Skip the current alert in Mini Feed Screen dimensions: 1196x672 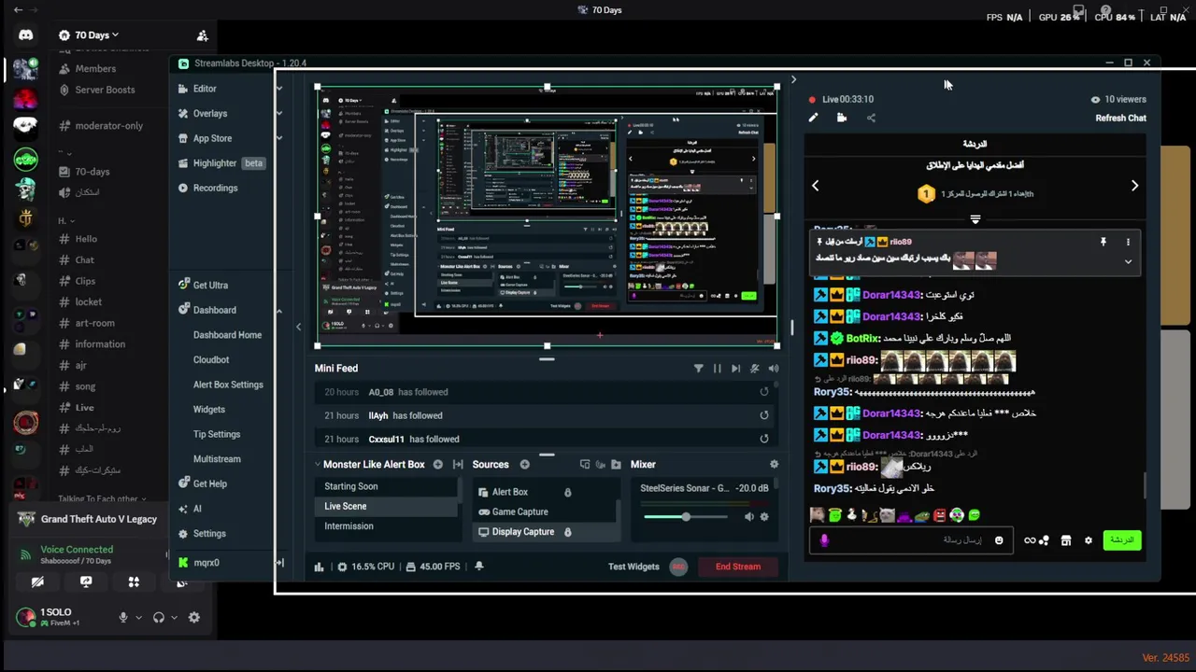(735, 369)
